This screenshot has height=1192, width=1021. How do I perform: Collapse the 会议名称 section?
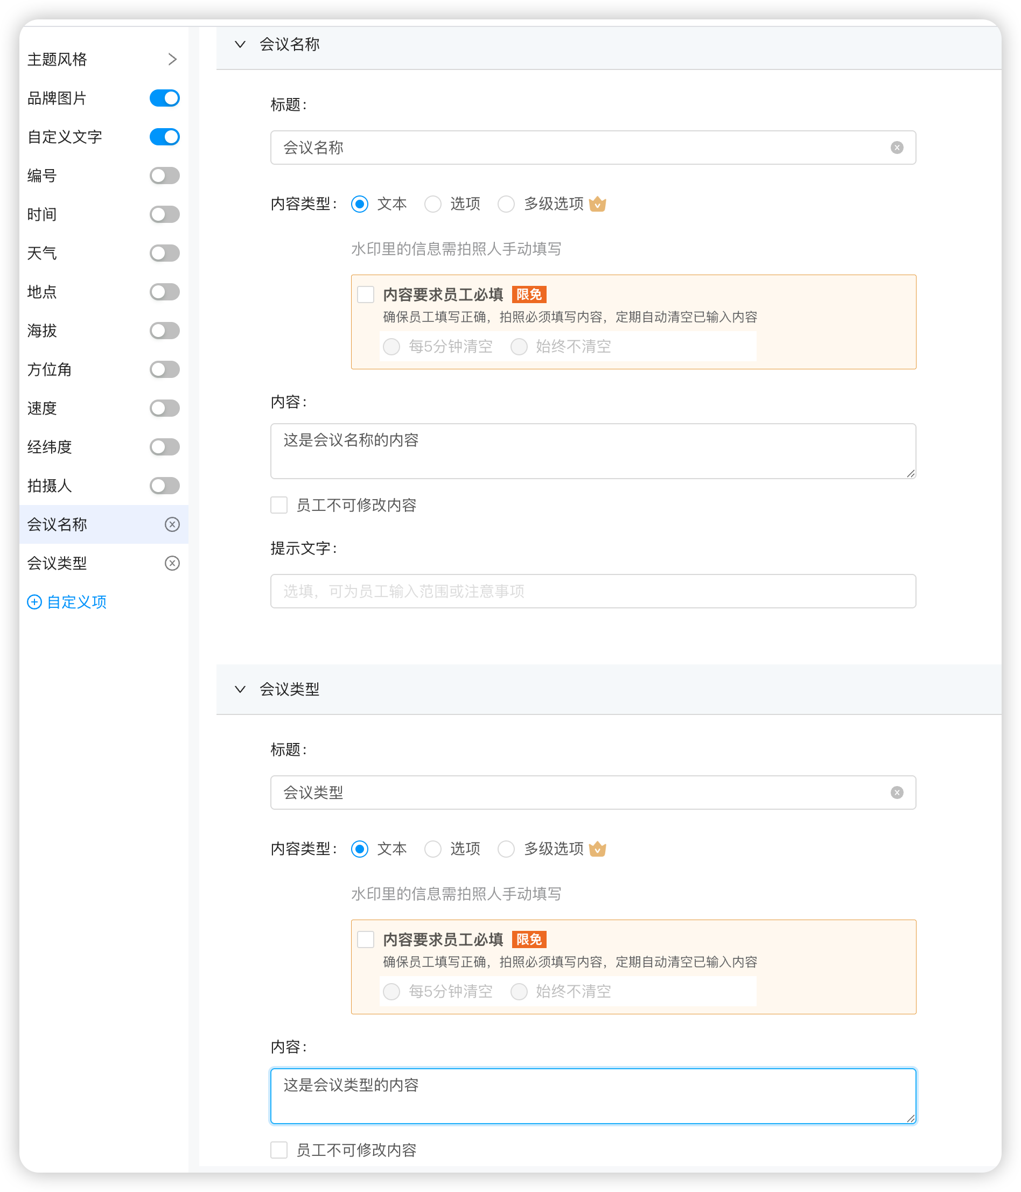(240, 44)
